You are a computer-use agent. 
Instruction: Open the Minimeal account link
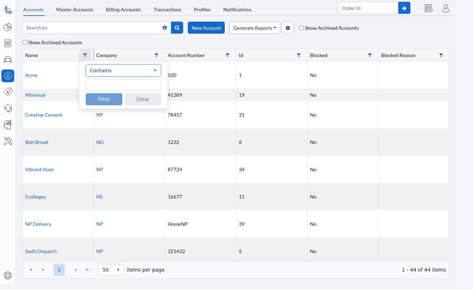click(x=35, y=95)
